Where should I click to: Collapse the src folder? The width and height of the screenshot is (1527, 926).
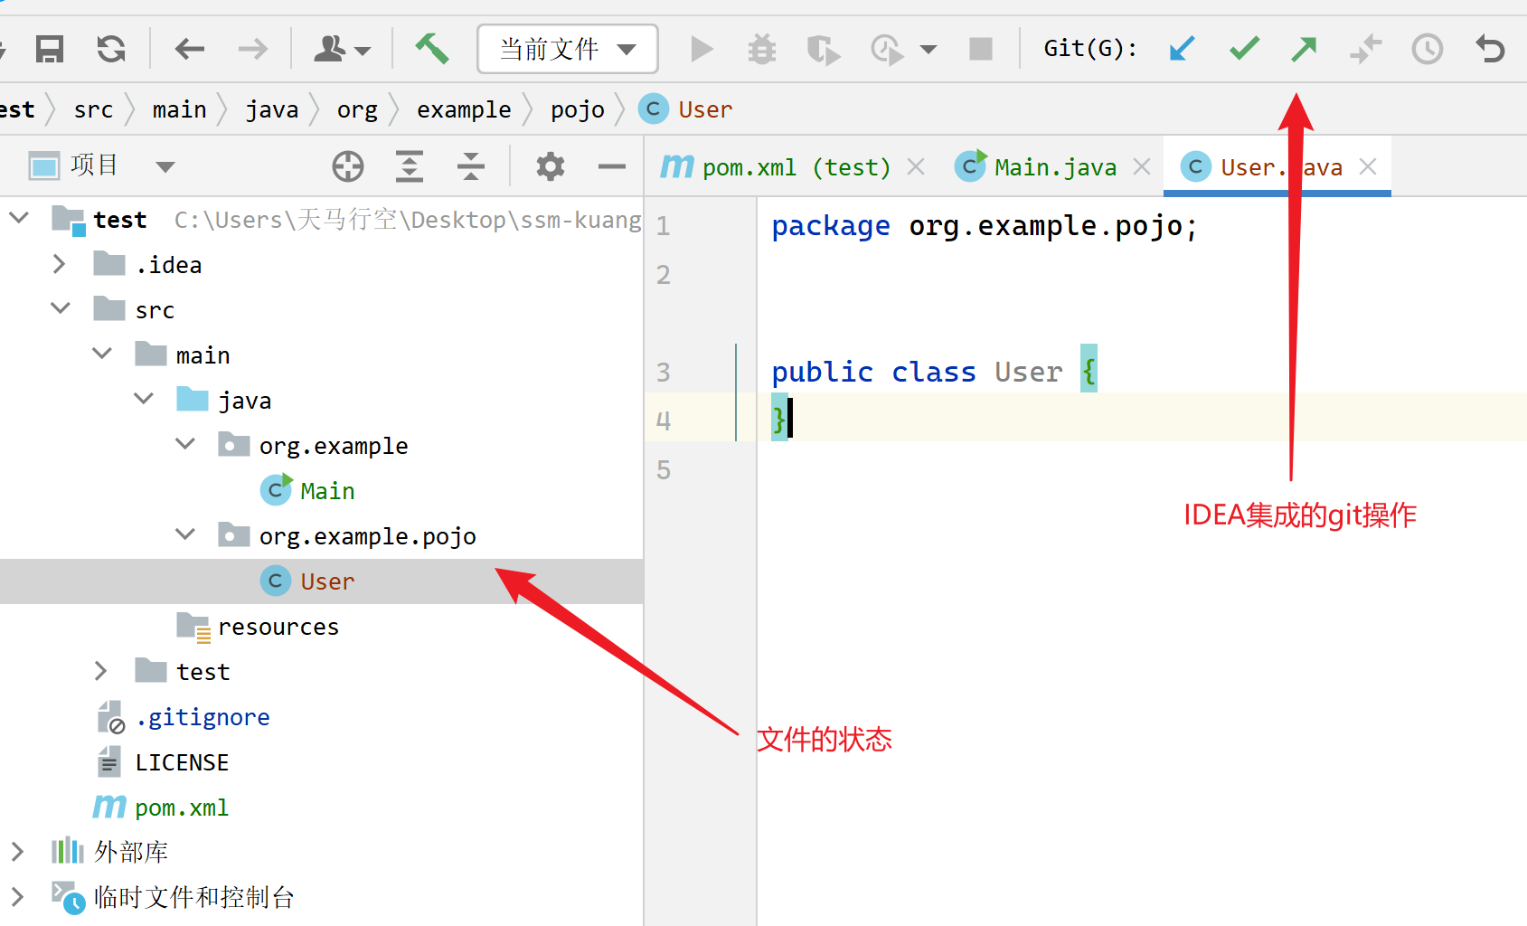click(x=61, y=308)
